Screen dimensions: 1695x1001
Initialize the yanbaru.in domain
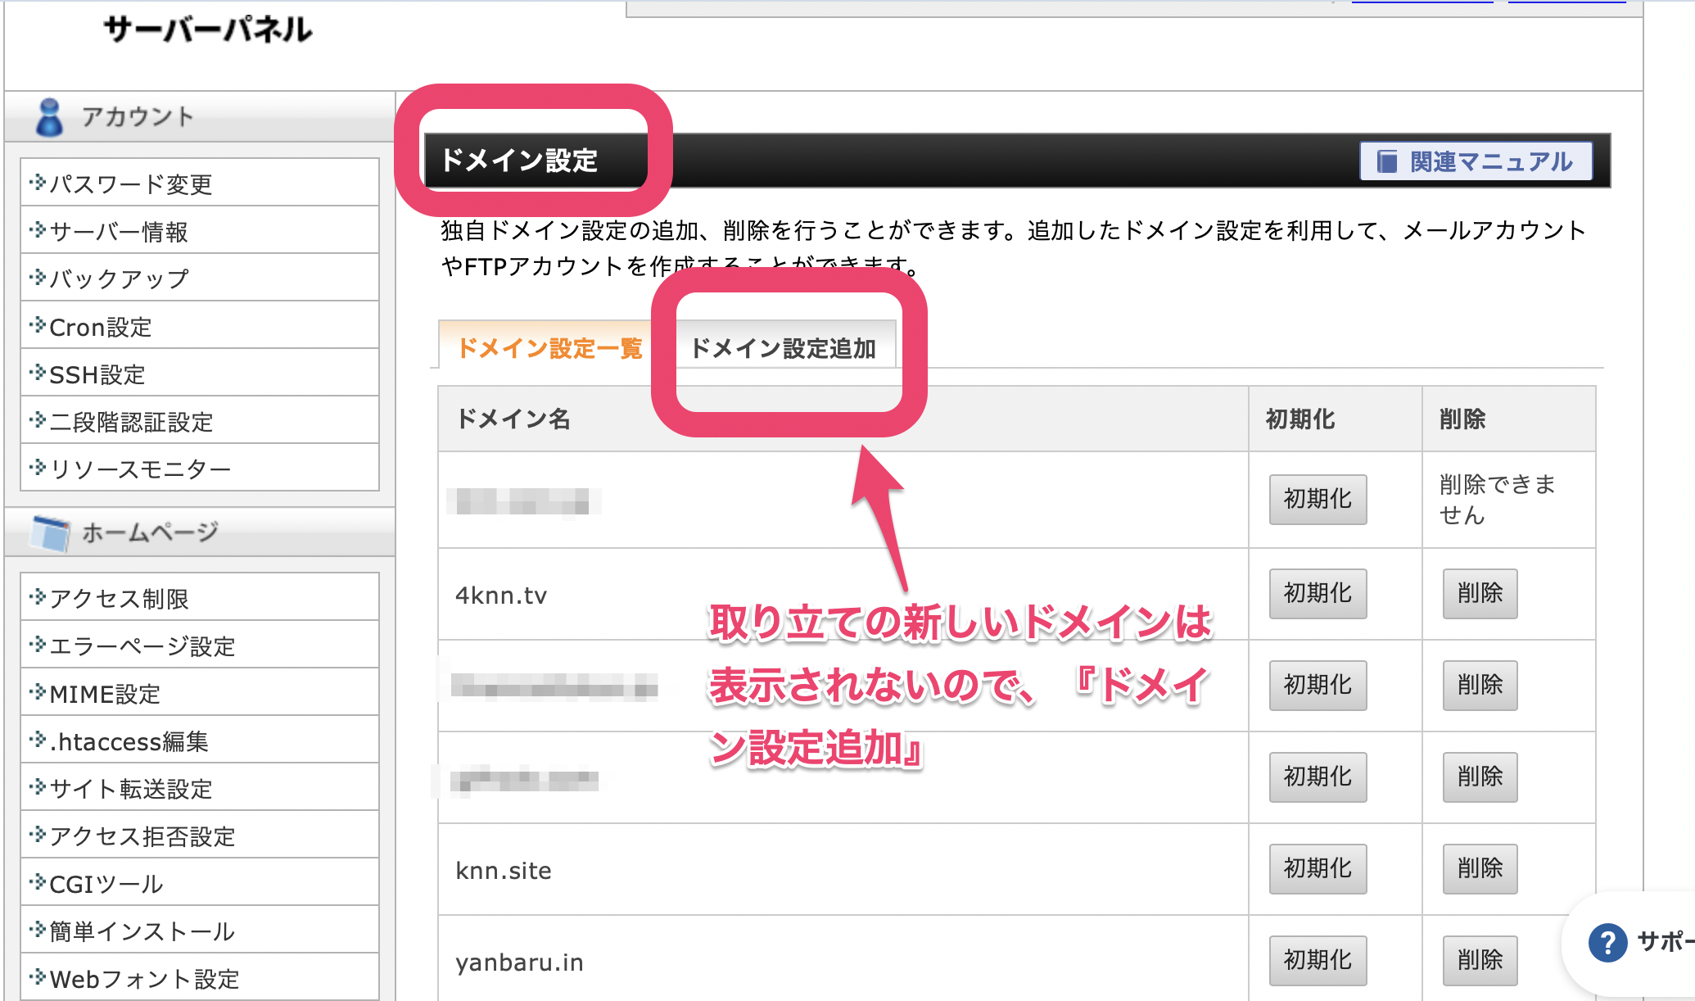tap(1317, 959)
